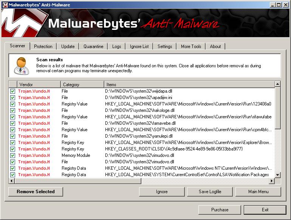
Task: Click the Ignore button
Action: (162, 192)
